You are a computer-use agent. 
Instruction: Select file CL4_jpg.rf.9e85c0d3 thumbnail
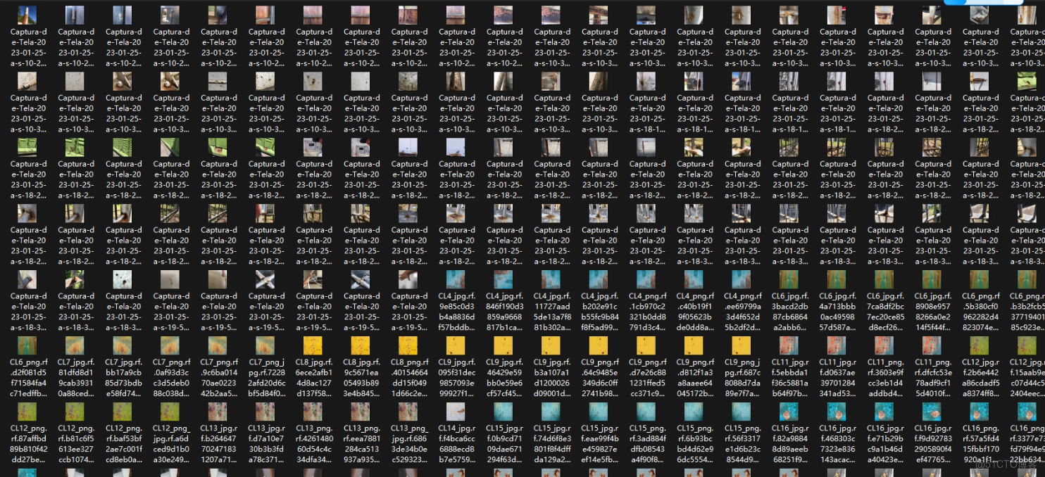click(456, 280)
